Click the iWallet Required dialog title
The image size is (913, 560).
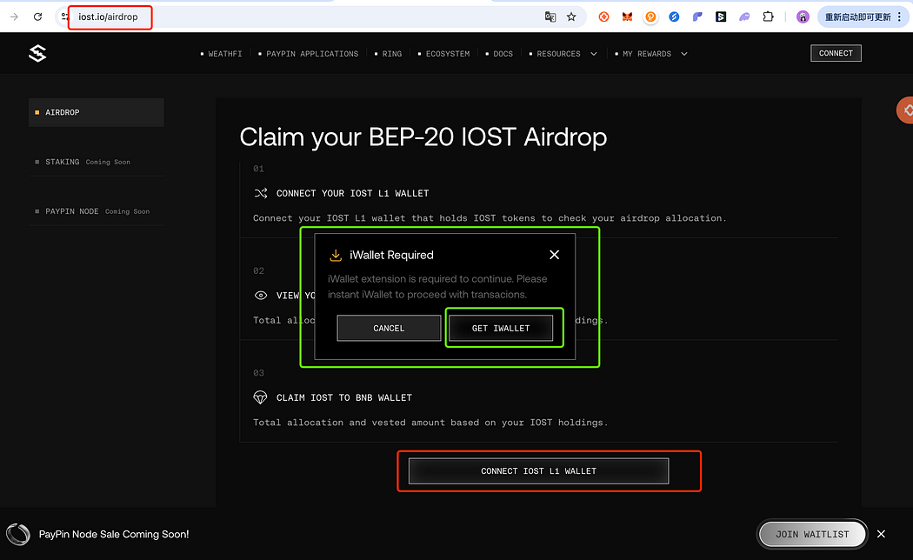[x=391, y=255]
